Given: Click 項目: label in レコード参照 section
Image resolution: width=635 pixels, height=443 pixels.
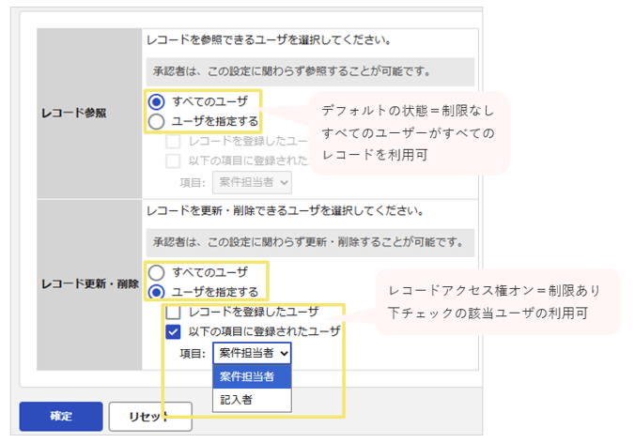Looking at the screenshot, I should (x=193, y=183).
